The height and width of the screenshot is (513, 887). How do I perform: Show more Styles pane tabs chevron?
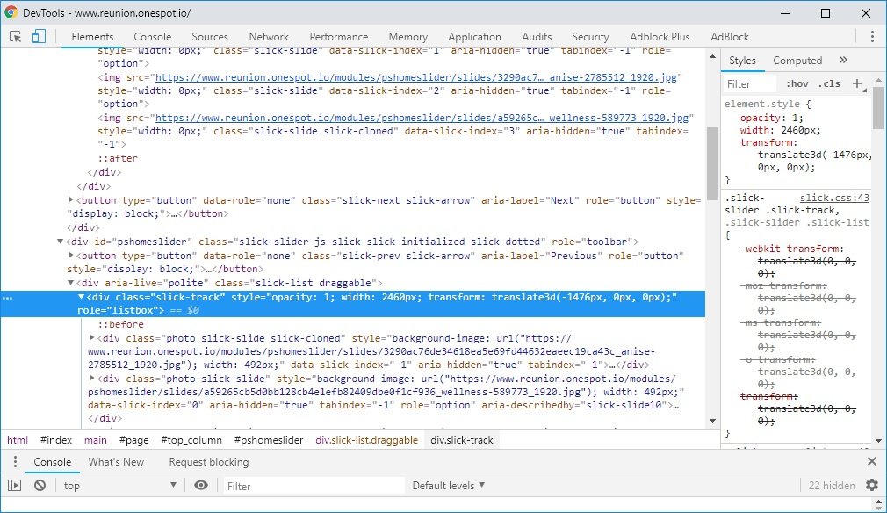click(x=843, y=60)
